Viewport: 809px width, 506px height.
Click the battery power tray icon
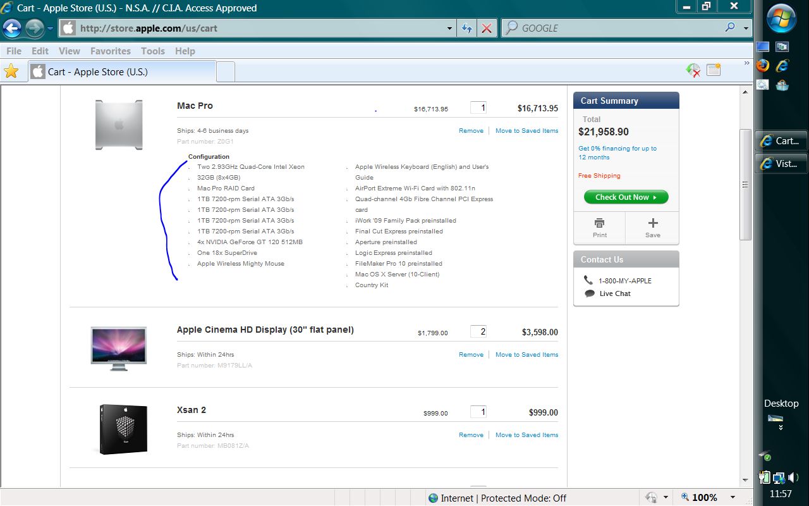[x=765, y=478]
